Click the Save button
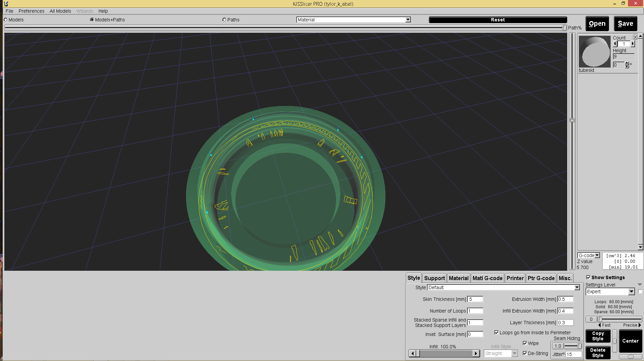The height and width of the screenshot is (361, 644). 625,24
